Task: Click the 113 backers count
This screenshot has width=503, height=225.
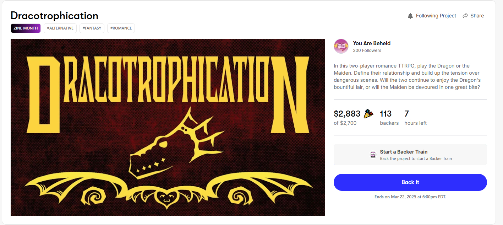Action: click(x=386, y=114)
